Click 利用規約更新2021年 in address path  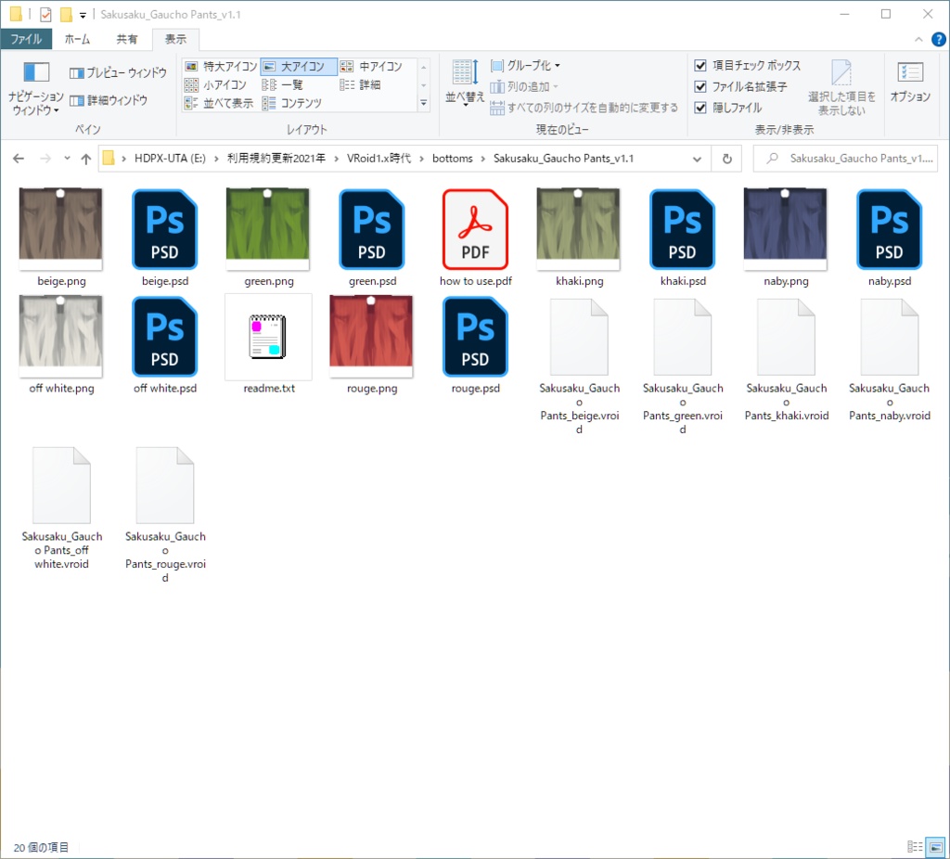(x=276, y=159)
